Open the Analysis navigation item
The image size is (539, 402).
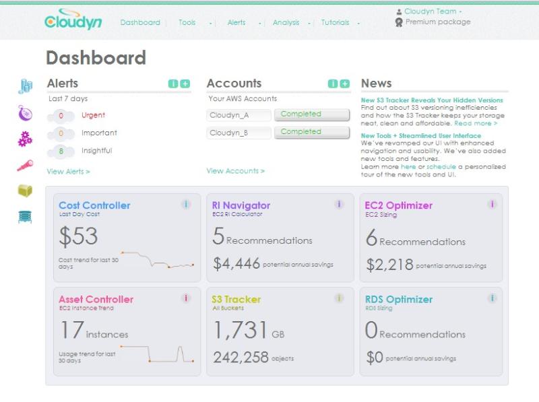(x=286, y=22)
